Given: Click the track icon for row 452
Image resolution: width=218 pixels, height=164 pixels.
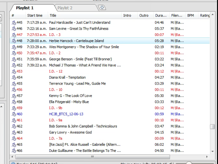Looking at the screenshot, I should point(14,65).
